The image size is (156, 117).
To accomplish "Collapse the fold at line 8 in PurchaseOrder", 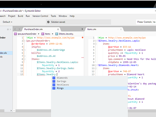I will click(24, 59).
